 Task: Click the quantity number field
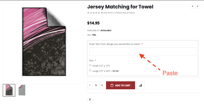pos(96,85)
